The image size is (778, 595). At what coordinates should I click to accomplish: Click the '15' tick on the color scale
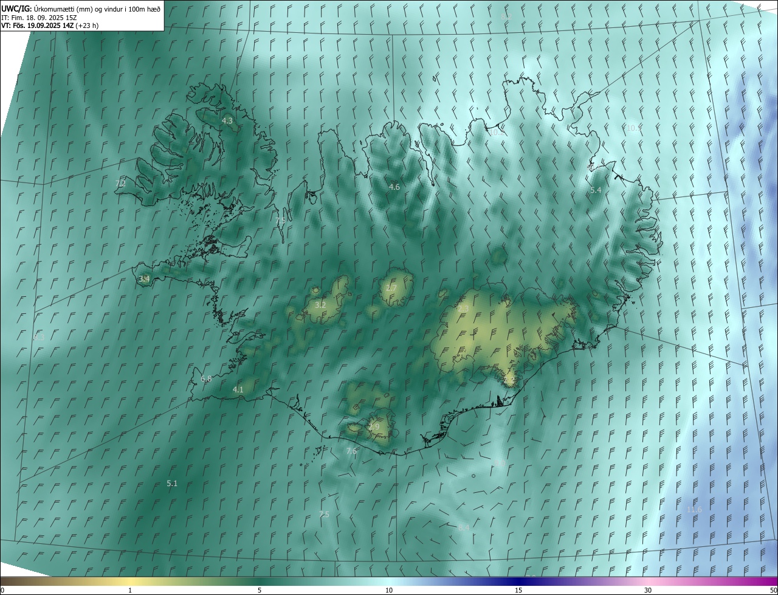point(518,590)
